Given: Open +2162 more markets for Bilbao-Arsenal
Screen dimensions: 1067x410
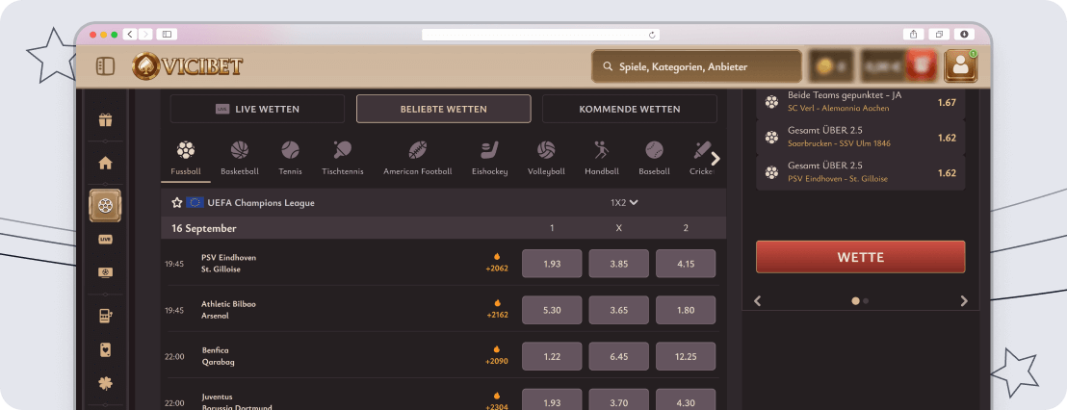Looking at the screenshot, I should click(497, 309).
